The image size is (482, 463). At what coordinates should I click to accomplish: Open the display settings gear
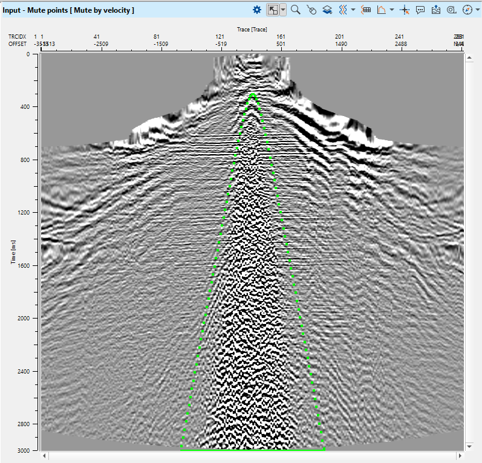pos(257,10)
